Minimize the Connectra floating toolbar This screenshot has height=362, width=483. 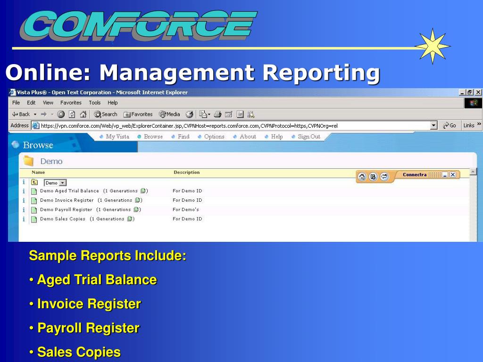pos(445,175)
